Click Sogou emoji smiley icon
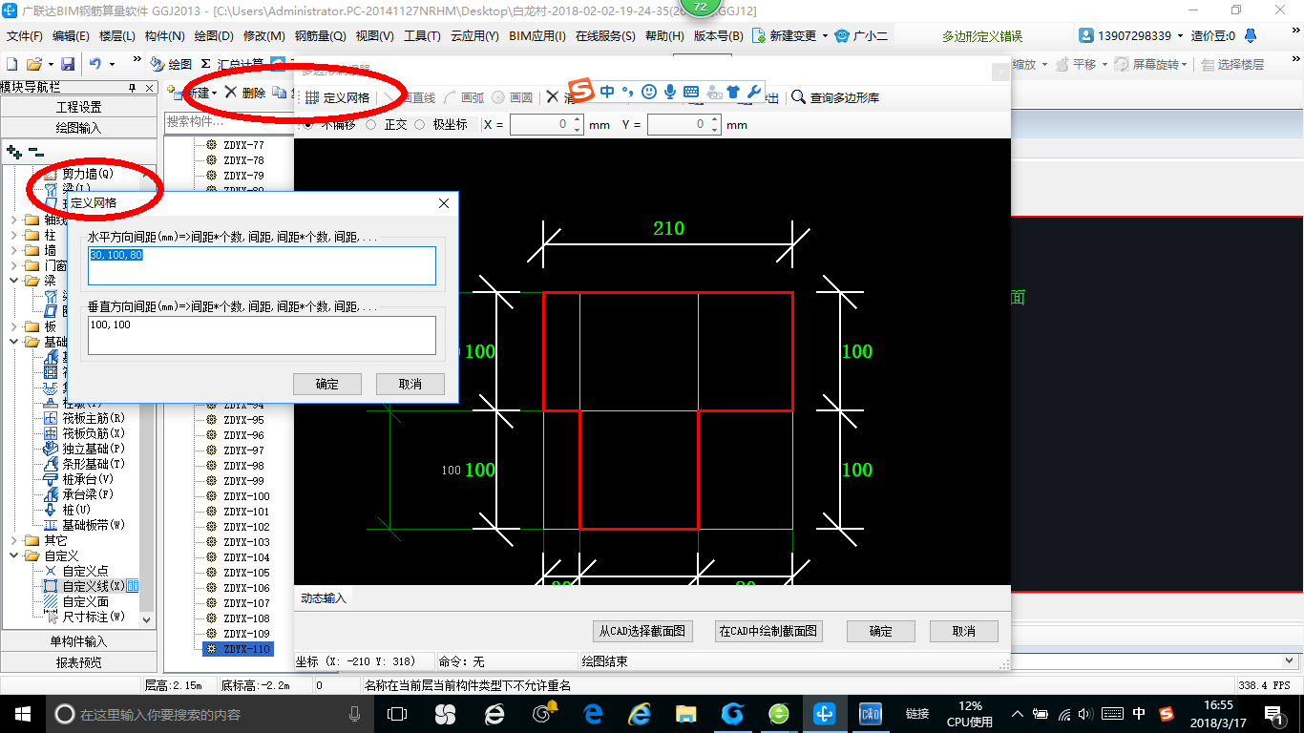 coord(649,92)
